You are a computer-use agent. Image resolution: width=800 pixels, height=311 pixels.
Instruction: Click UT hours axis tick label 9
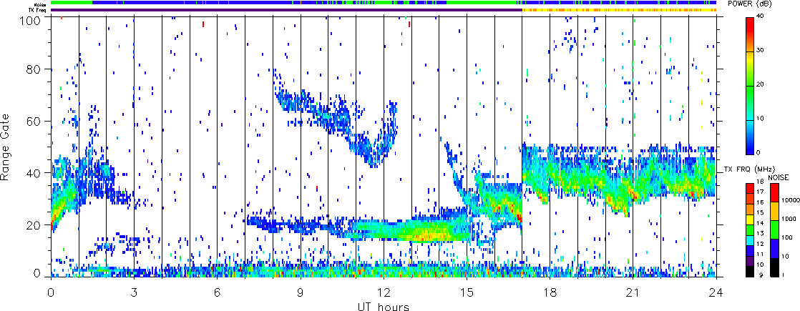301,292
